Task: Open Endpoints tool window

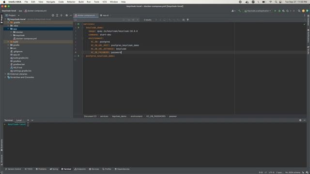Action: (x=80, y=169)
